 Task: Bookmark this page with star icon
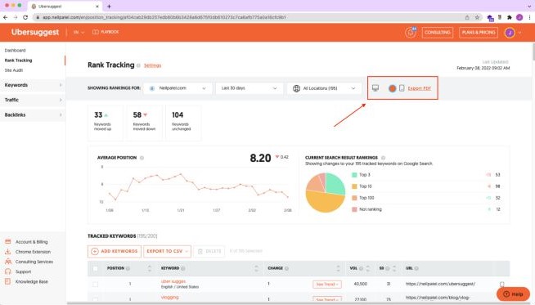[x=477, y=17]
